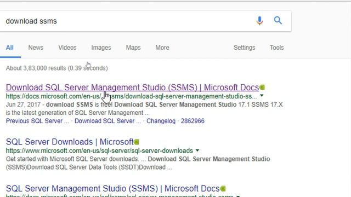Click green badge after SQL Server Management Studio (SSMS) title

[223, 188]
